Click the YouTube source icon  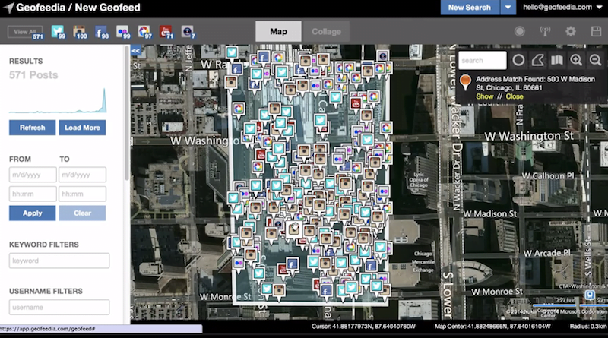click(x=165, y=32)
